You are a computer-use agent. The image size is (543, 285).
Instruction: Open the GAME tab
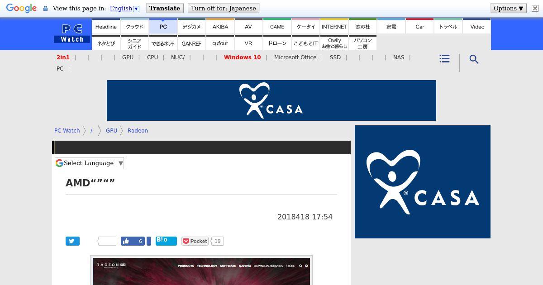pyautogui.click(x=277, y=27)
